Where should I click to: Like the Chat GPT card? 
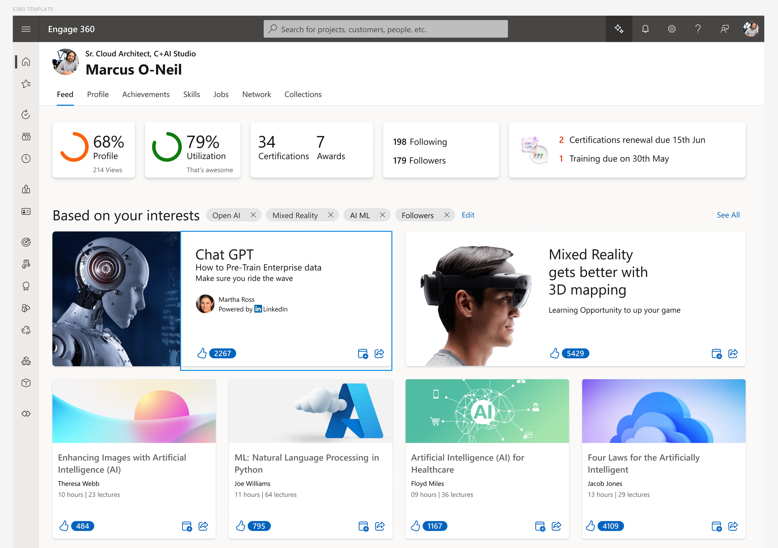point(202,353)
